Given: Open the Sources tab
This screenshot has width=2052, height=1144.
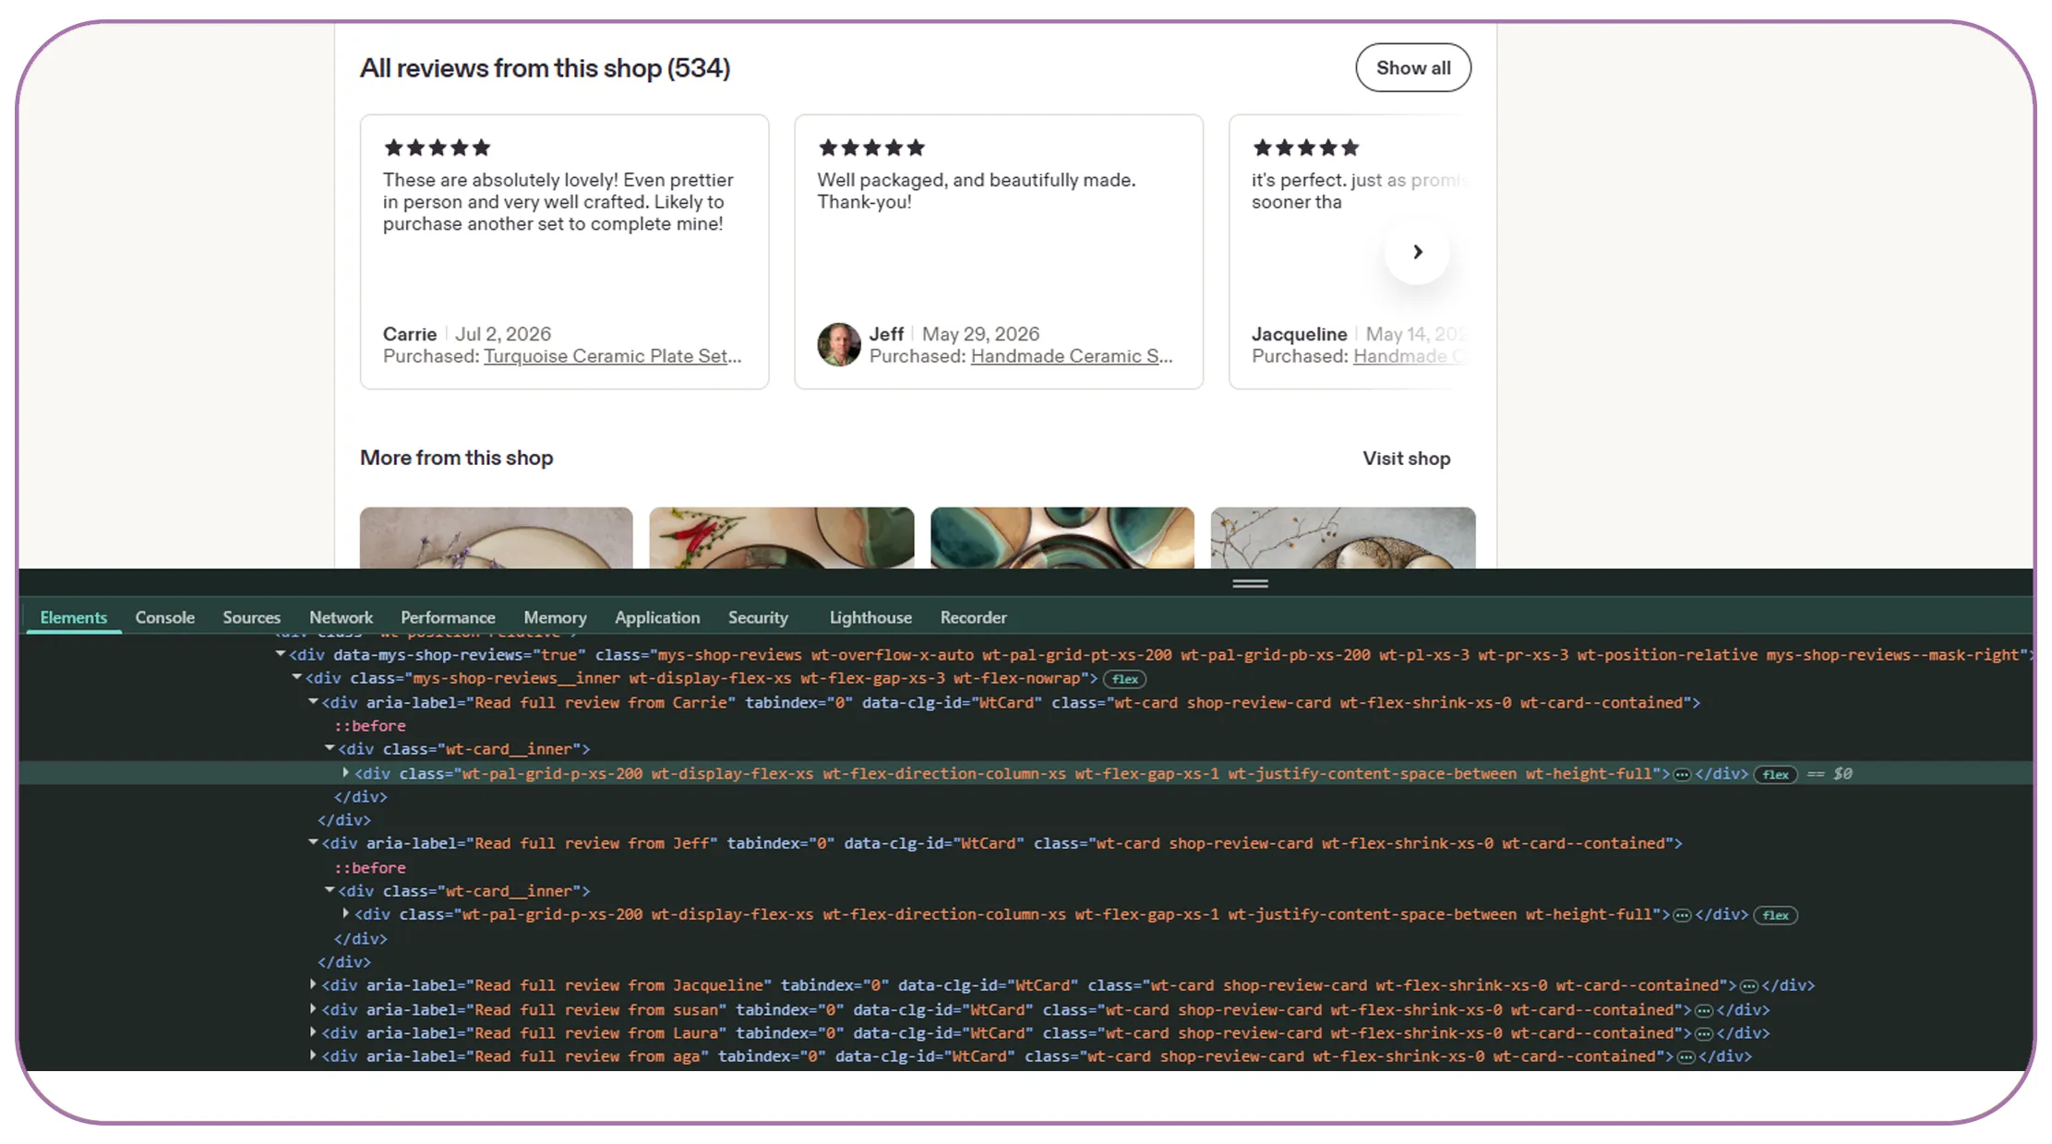Looking at the screenshot, I should [251, 617].
